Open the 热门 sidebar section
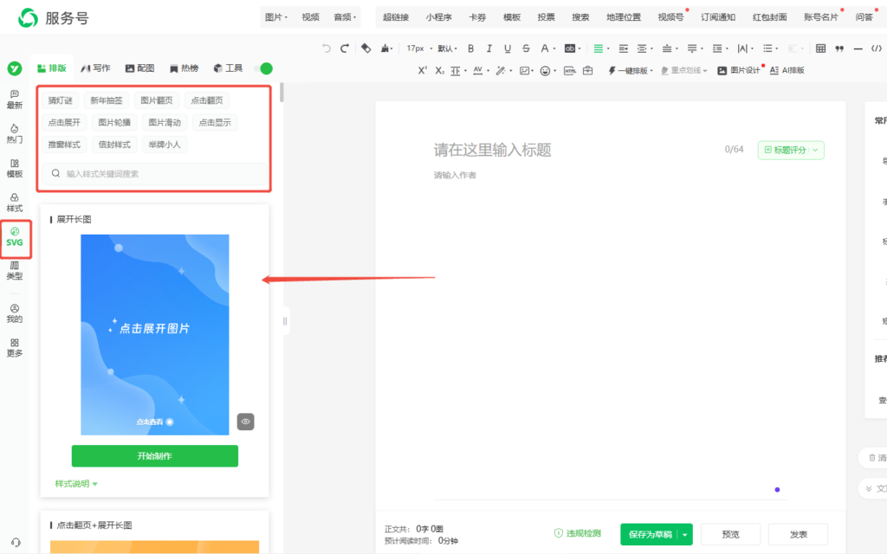Screen dimensions: 887x554 15,134
